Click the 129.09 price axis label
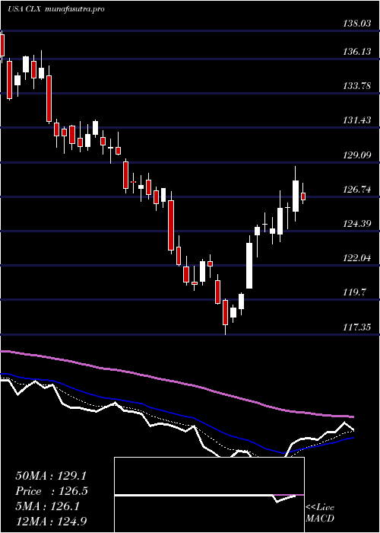Viewport: 380px width, 533px height. 356,155
